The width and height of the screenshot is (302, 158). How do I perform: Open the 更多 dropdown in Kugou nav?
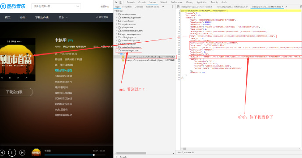click(x=63, y=18)
